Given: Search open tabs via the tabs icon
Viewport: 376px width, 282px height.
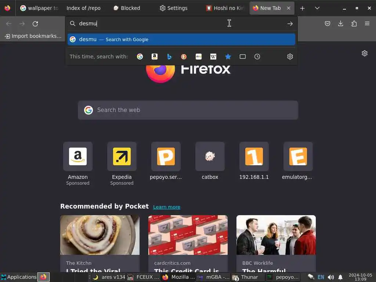Looking at the screenshot, I should pos(243,57).
